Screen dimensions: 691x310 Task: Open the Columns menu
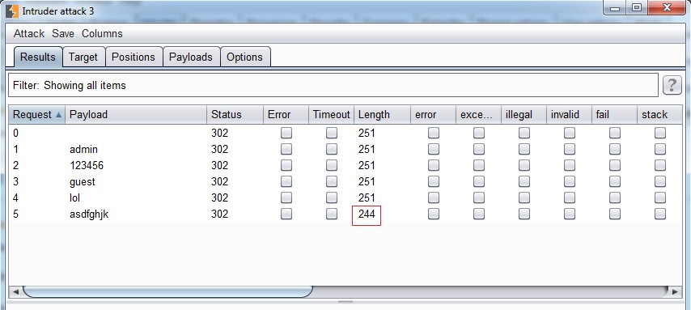102,33
